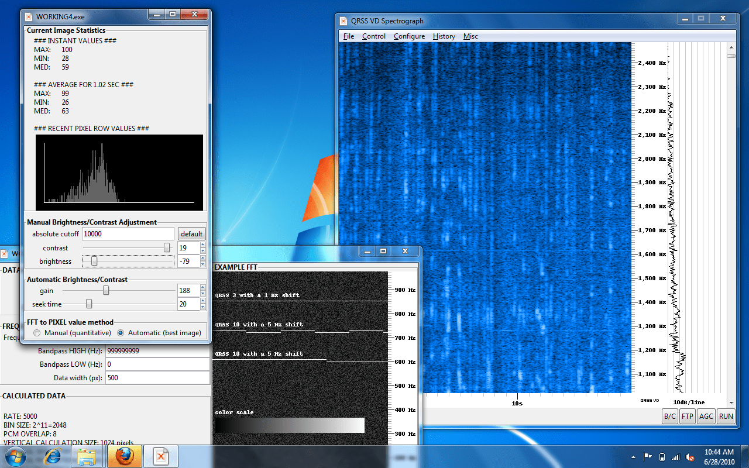Open Internet Explorer from the taskbar

pos(53,456)
